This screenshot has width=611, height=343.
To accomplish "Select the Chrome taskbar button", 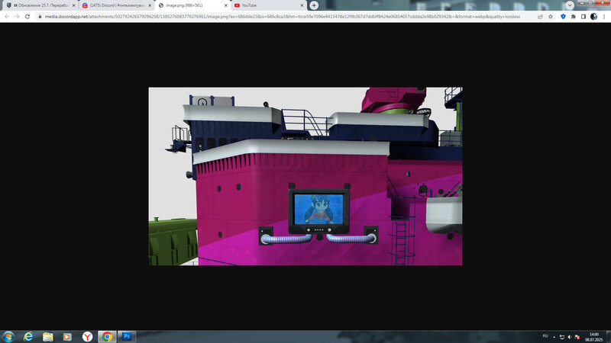I will [107, 336].
